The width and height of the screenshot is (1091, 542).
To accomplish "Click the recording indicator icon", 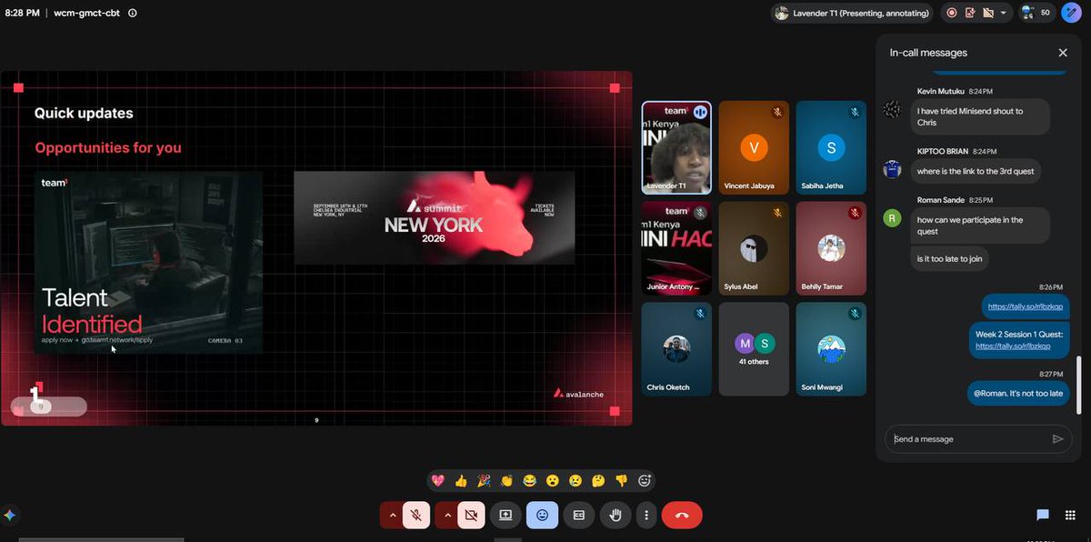I will (952, 13).
